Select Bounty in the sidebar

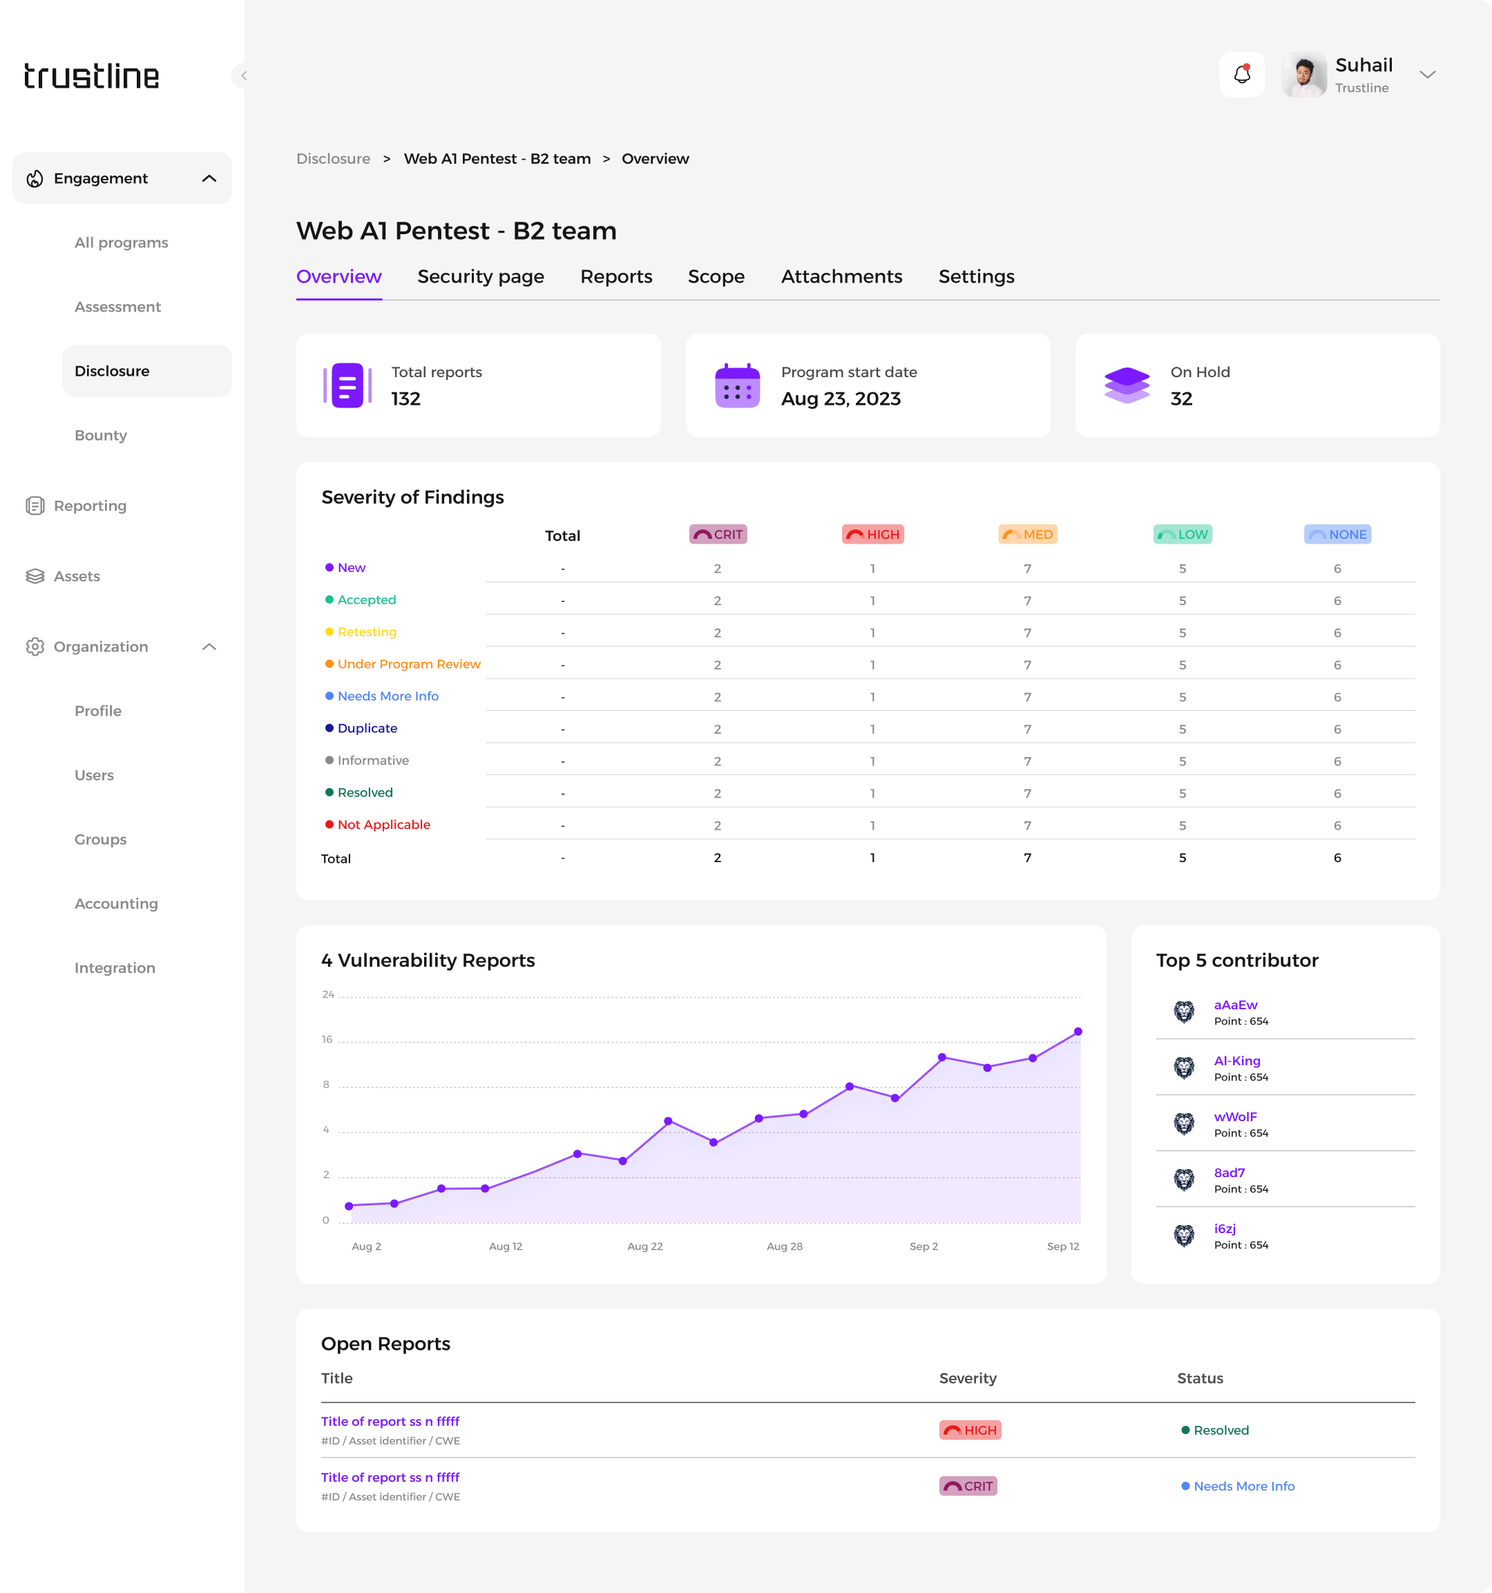click(100, 435)
